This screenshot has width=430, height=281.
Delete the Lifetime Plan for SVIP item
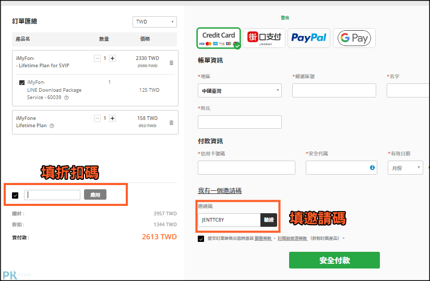click(x=171, y=63)
